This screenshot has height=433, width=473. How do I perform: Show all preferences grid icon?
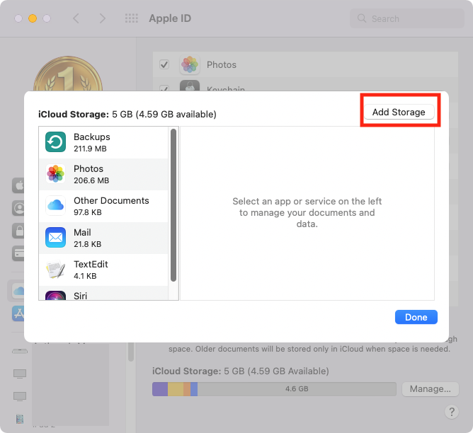[132, 18]
